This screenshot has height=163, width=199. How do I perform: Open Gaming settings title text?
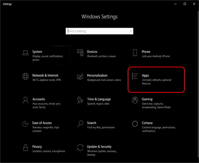coord(147,99)
